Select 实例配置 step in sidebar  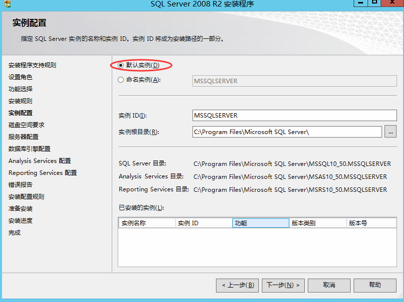pyautogui.click(x=20, y=113)
